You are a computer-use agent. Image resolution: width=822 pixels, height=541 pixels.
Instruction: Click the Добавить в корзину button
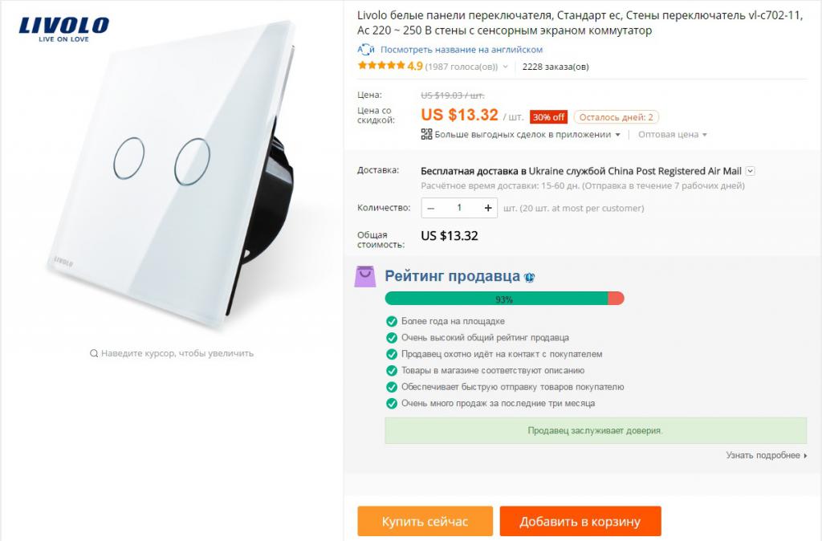[580, 521]
